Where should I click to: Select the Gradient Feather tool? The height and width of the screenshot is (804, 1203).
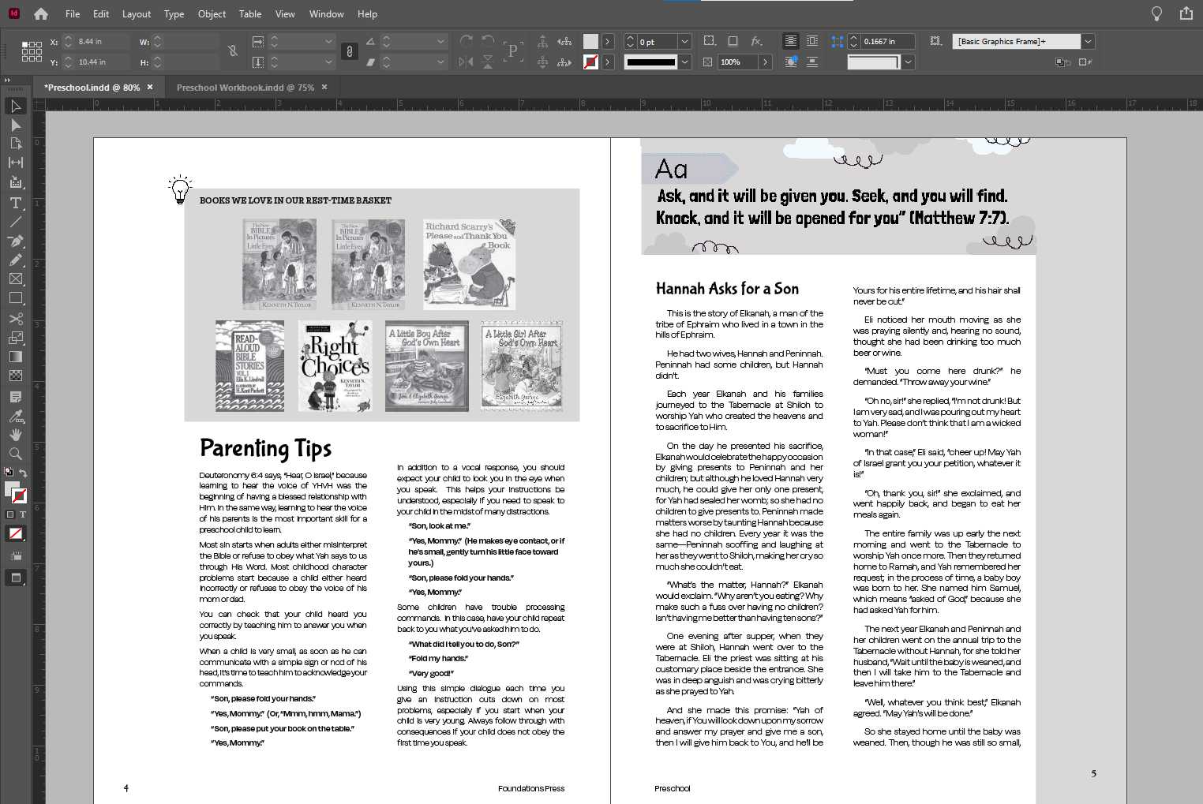point(15,376)
